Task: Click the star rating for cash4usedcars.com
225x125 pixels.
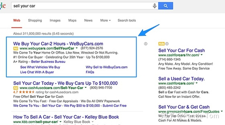Action: click(x=27, y=92)
